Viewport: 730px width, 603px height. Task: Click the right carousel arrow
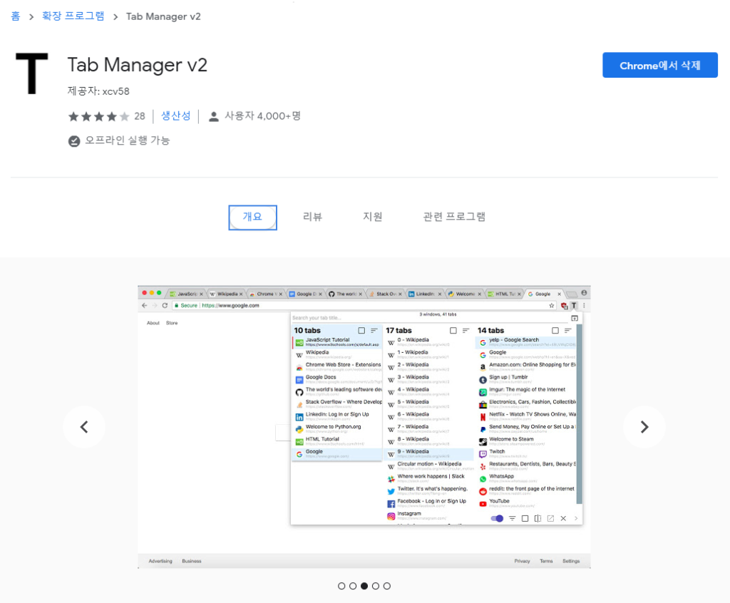point(644,426)
